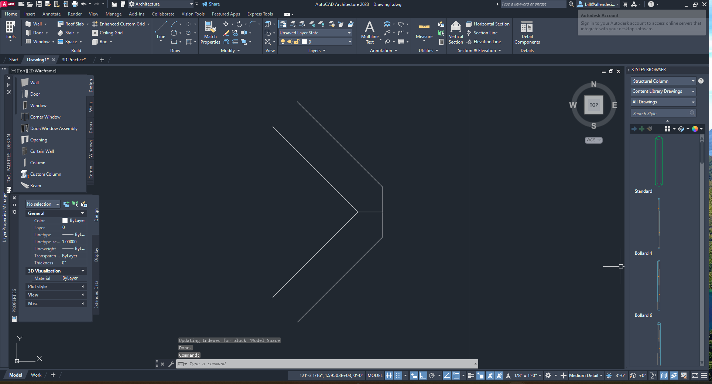Toggle ortho mode in the status bar

tap(423, 375)
